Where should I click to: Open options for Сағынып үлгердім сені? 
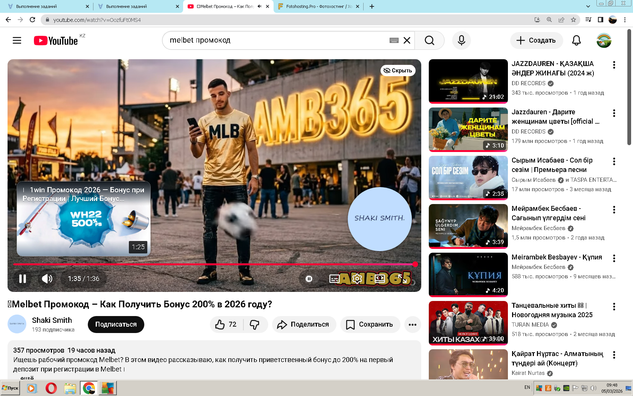tap(614, 210)
